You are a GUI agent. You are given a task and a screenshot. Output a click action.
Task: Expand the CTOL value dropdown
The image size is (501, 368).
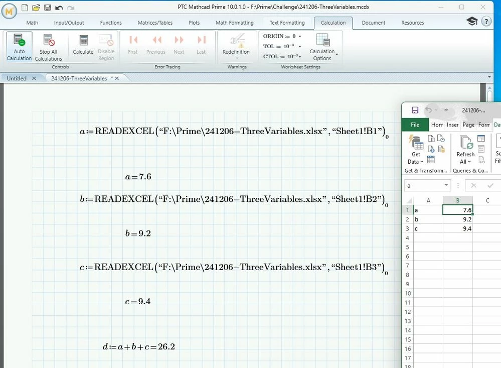300,57
